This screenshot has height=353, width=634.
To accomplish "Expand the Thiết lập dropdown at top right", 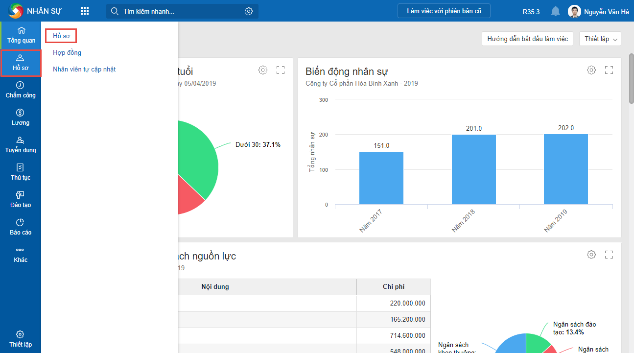I will [600, 39].
